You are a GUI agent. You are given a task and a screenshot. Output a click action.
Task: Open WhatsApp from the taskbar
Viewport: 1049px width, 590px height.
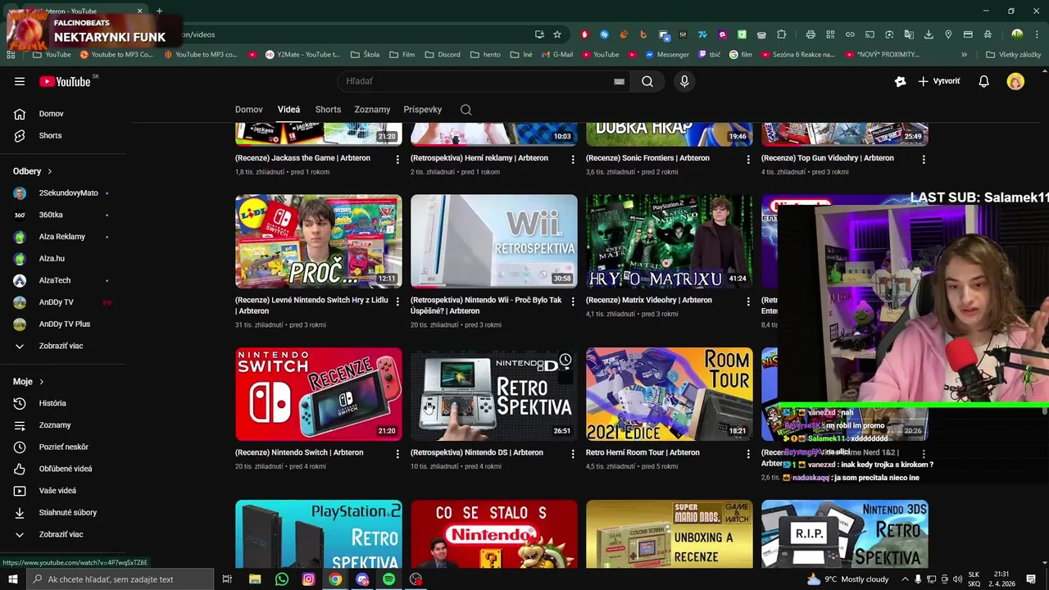tap(282, 579)
